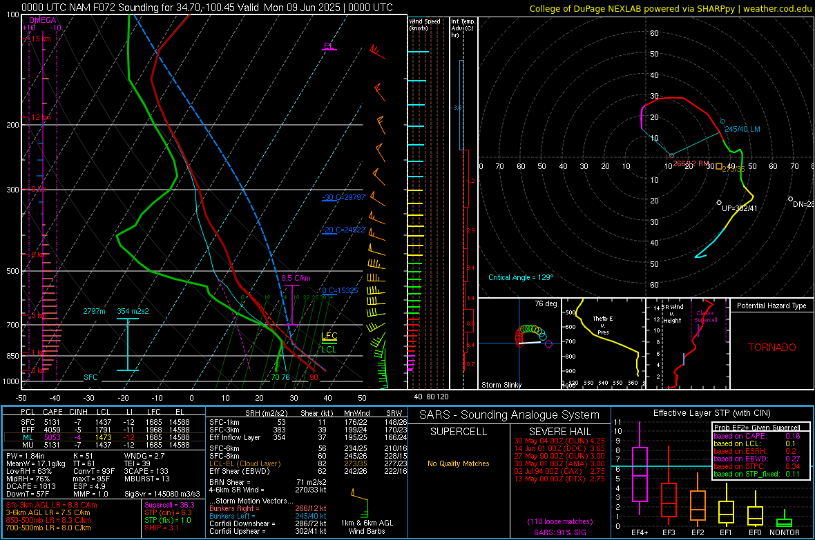Click the 'LFC' label on the skew-T
815x540 pixels.
tap(329, 336)
